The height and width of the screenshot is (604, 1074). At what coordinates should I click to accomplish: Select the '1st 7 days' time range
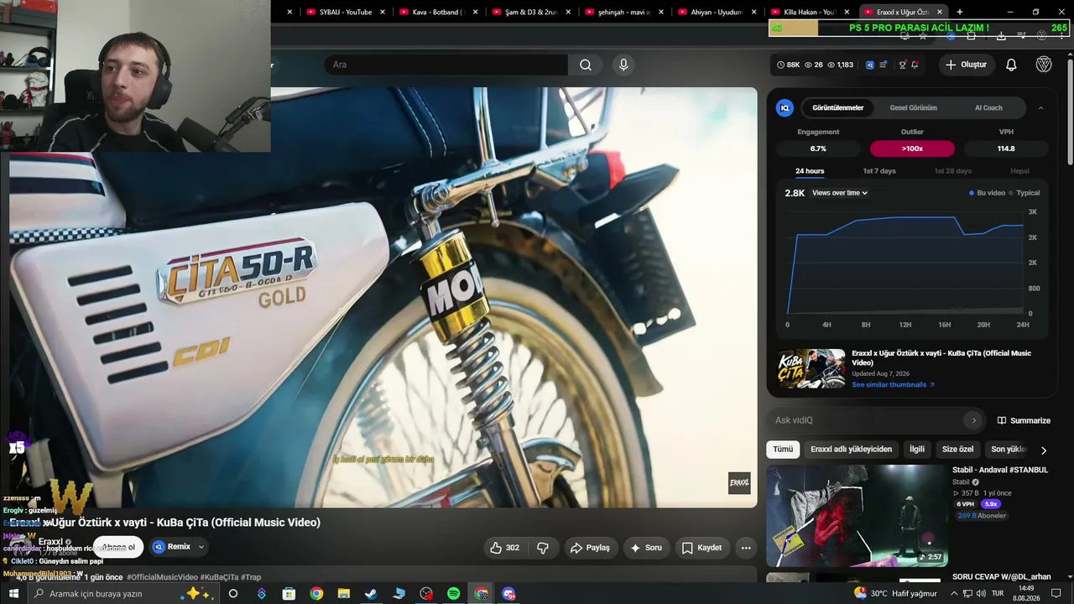pos(879,171)
